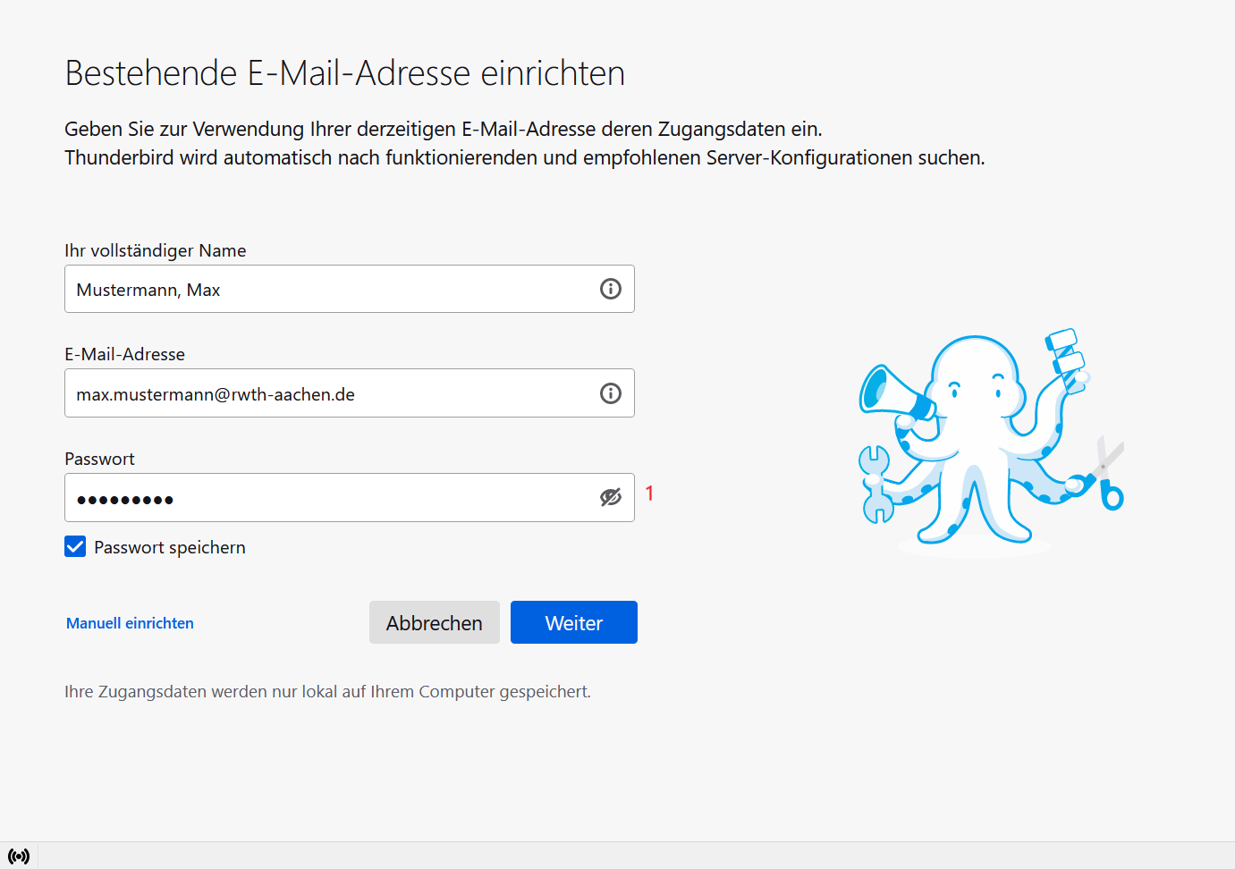This screenshot has height=869, width=1235.
Task: Continue with the Weiter button
Action: [x=573, y=622]
